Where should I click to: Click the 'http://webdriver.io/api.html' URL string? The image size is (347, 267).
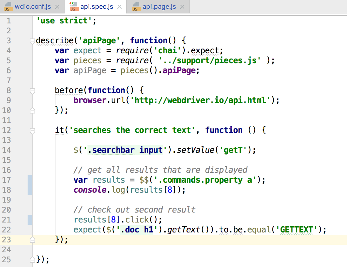tap(200, 100)
